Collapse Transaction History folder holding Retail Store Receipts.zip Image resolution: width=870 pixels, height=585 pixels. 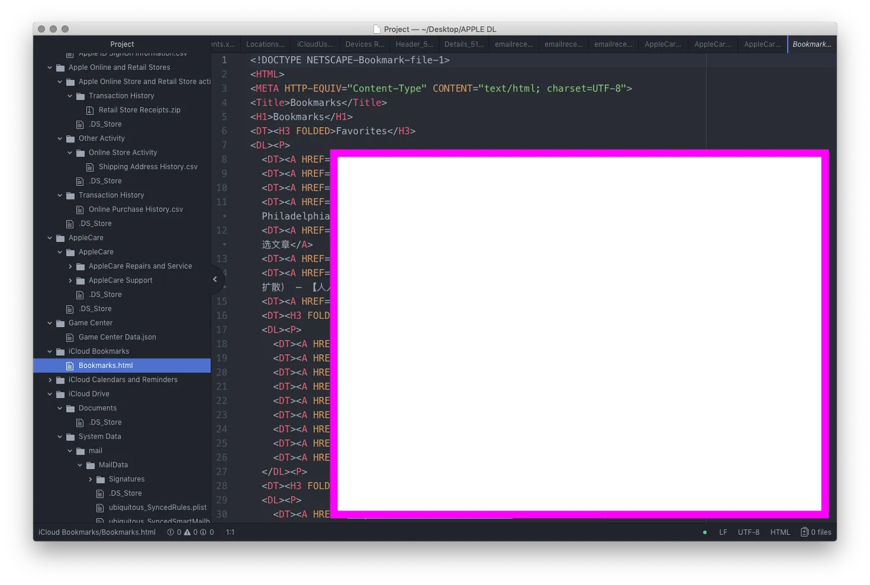click(x=70, y=96)
